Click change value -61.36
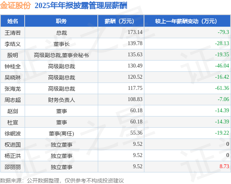This screenshot has width=231, height=184. pos(222,88)
